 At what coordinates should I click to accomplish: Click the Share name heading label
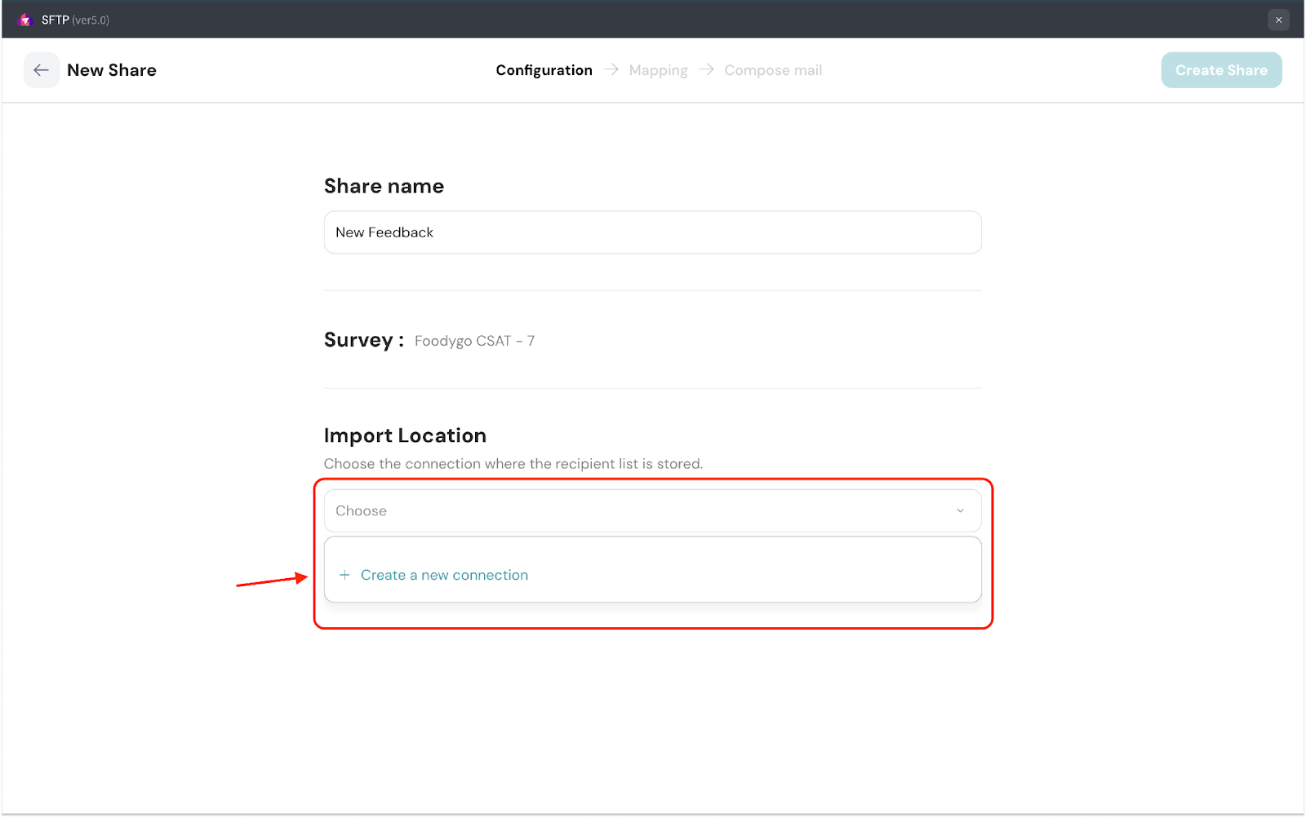[384, 186]
